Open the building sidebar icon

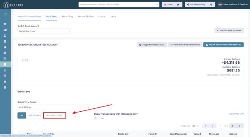(x=5, y=41)
